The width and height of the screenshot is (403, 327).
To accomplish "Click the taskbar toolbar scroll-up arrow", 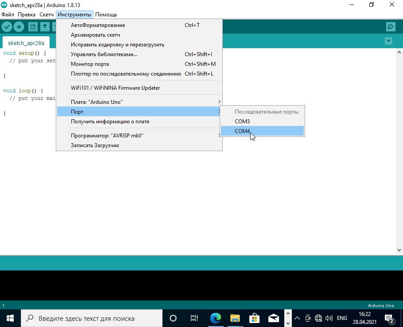I will (x=288, y=314).
